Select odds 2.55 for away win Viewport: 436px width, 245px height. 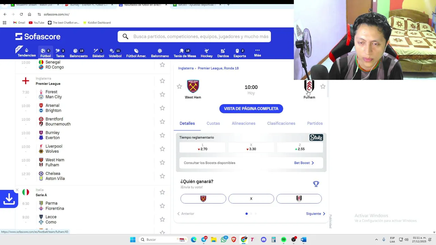300,147
